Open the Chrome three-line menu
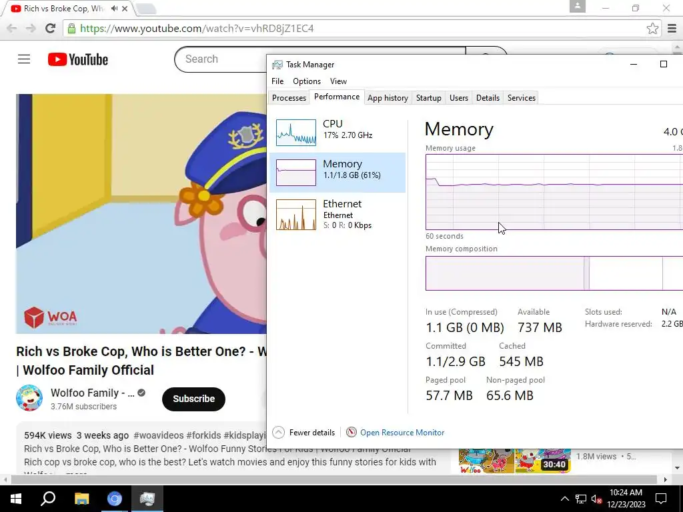The image size is (683, 512). tap(672, 28)
